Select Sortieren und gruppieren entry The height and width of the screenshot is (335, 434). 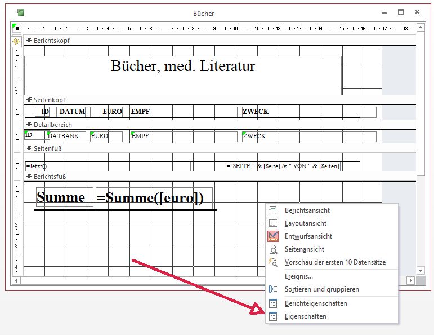click(x=332, y=289)
